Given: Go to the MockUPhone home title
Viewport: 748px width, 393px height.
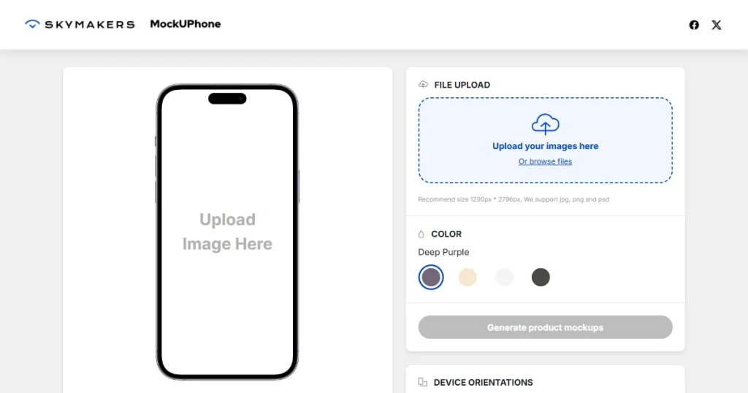Looking at the screenshot, I should coord(186,24).
